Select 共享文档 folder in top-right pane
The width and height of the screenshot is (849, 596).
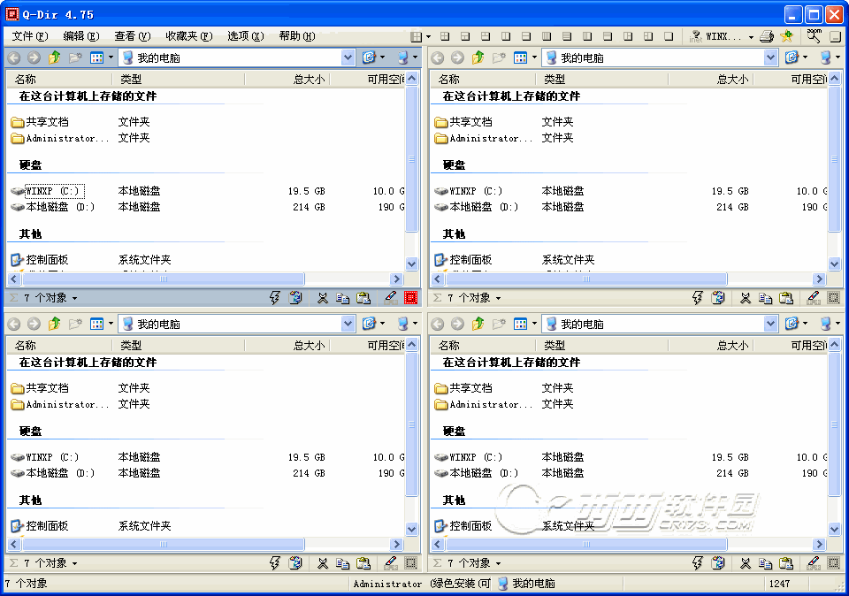click(463, 122)
